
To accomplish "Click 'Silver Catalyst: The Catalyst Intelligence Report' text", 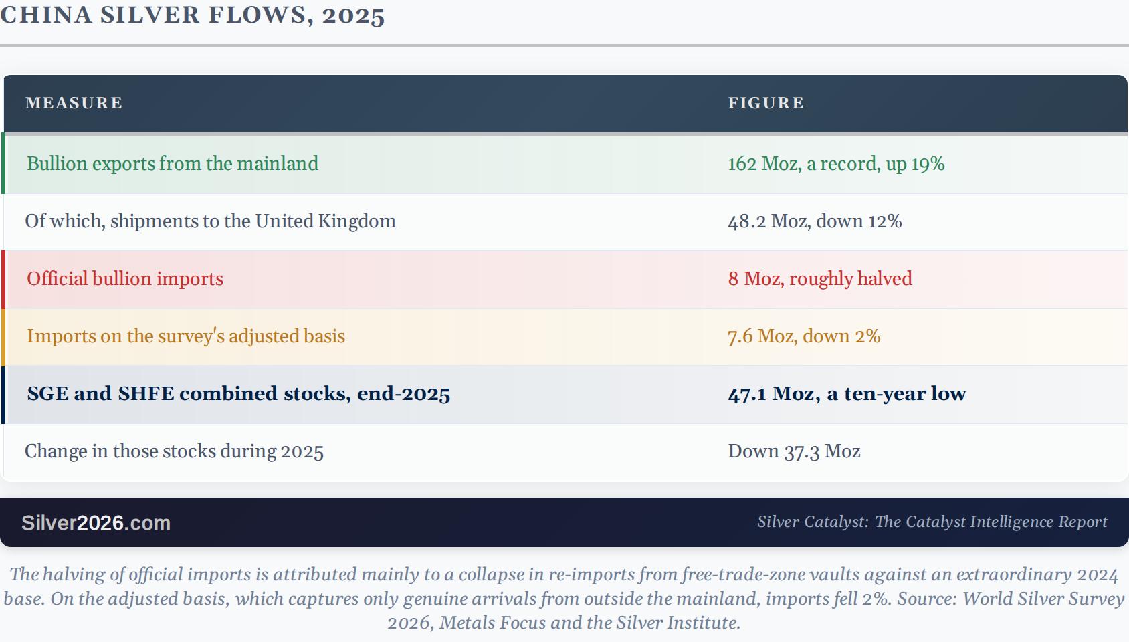I will [932, 522].
